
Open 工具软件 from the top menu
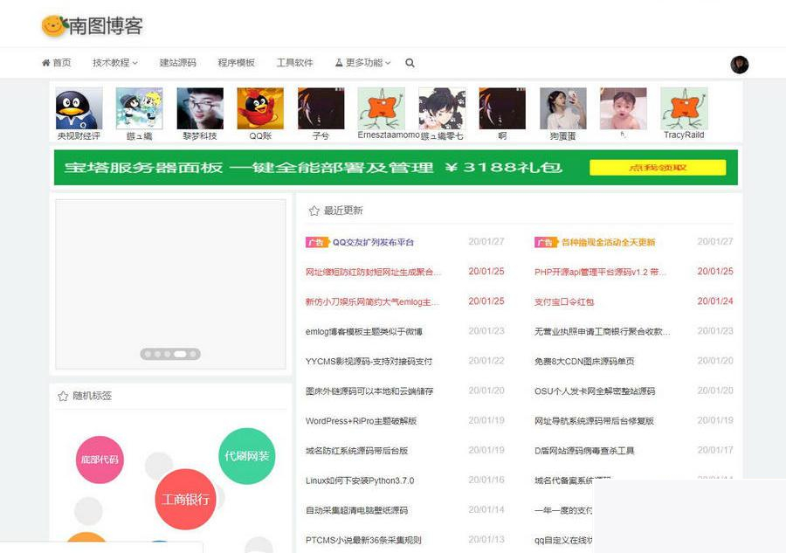click(x=294, y=62)
